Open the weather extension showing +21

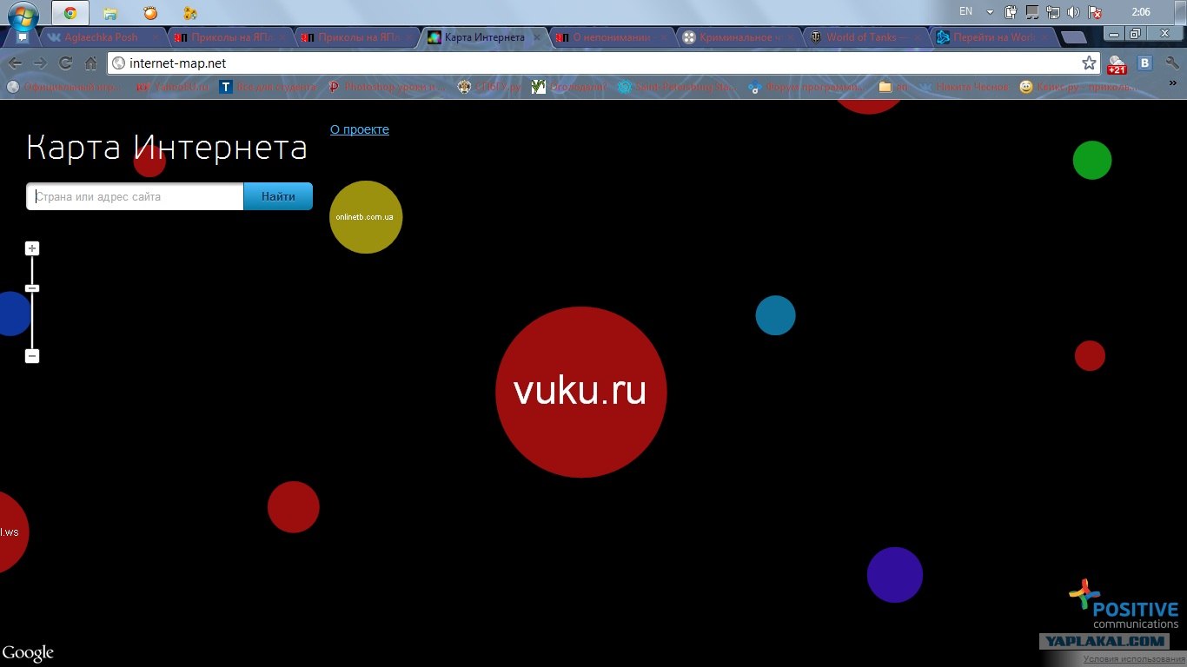tap(1116, 64)
